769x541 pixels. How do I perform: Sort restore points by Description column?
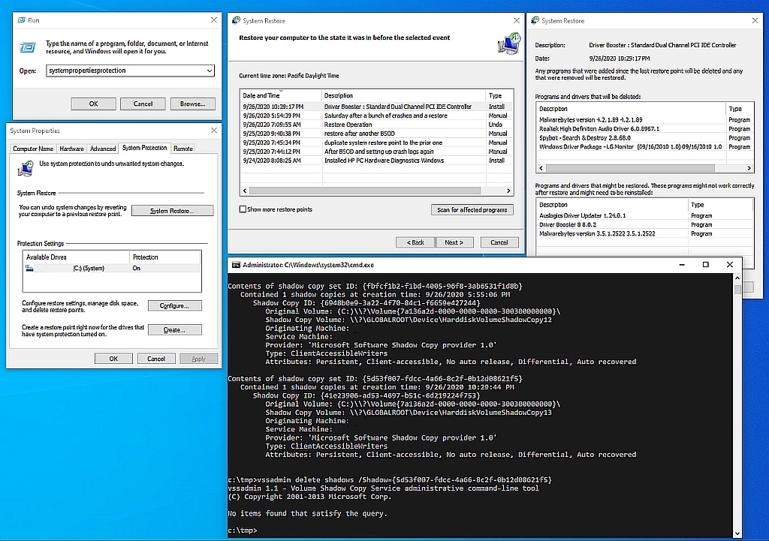tap(403, 95)
